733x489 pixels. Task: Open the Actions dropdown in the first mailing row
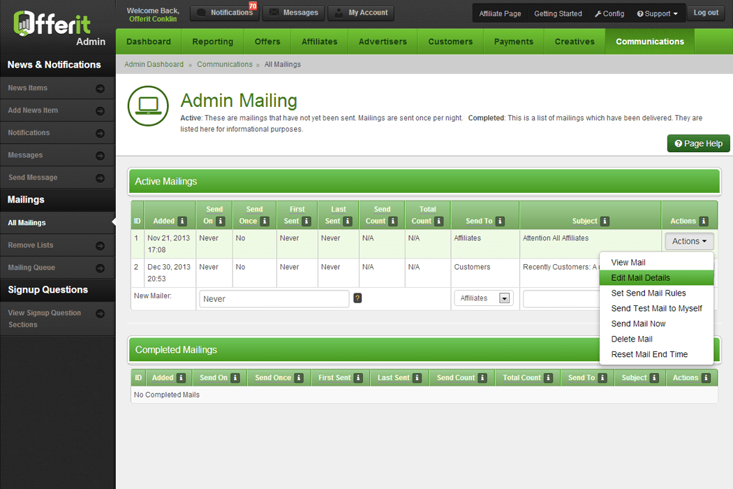coord(689,240)
